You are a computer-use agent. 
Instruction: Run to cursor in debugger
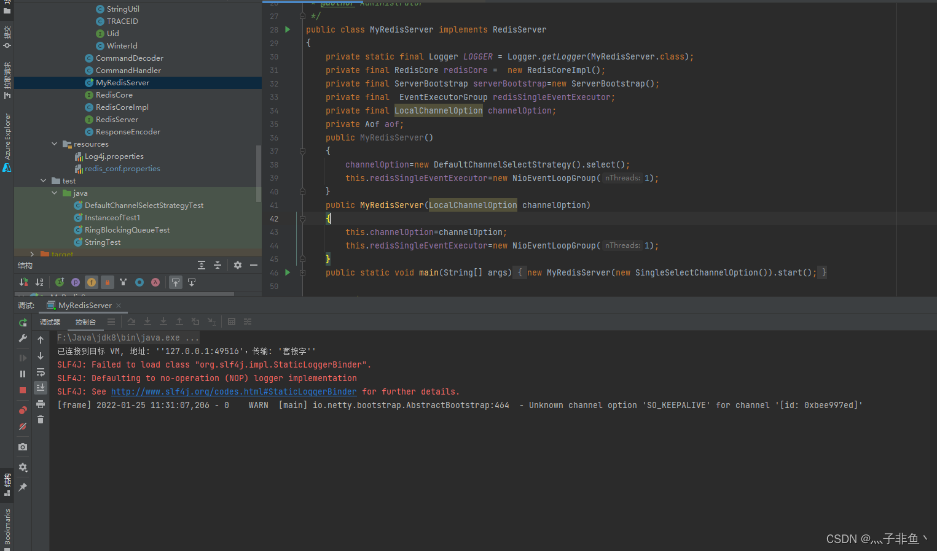click(x=211, y=322)
